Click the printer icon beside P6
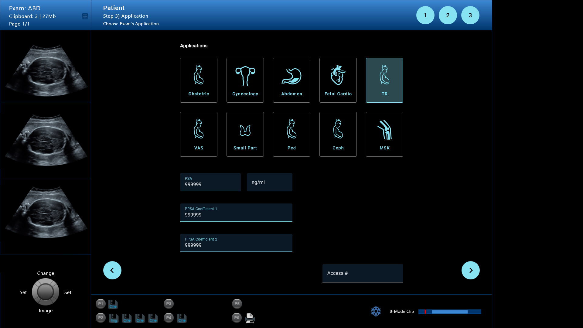 click(250, 318)
